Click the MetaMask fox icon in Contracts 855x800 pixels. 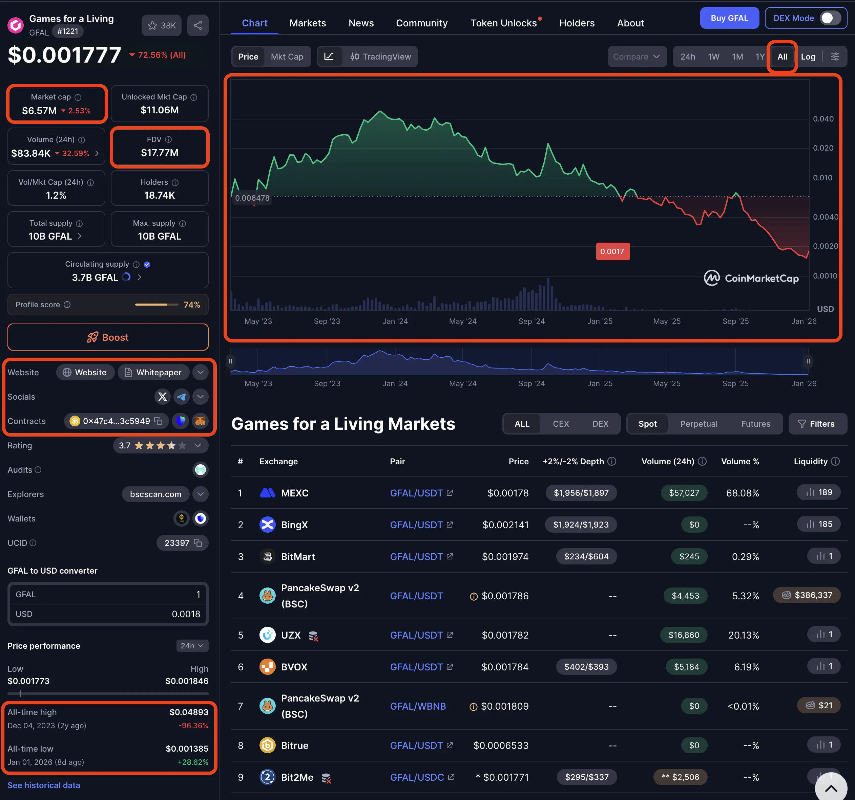tap(200, 421)
